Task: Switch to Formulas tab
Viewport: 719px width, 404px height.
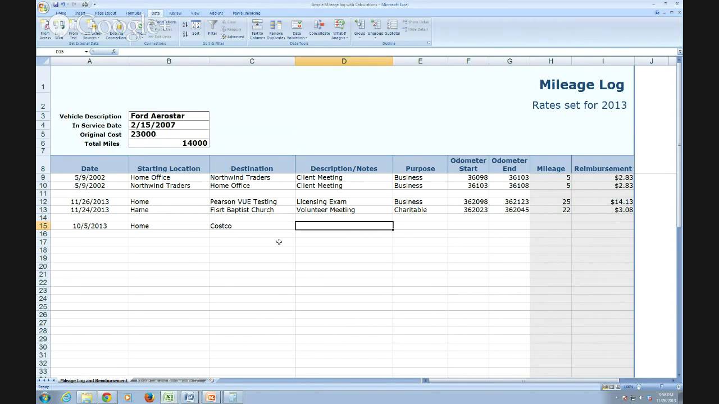Action: tap(134, 13)
